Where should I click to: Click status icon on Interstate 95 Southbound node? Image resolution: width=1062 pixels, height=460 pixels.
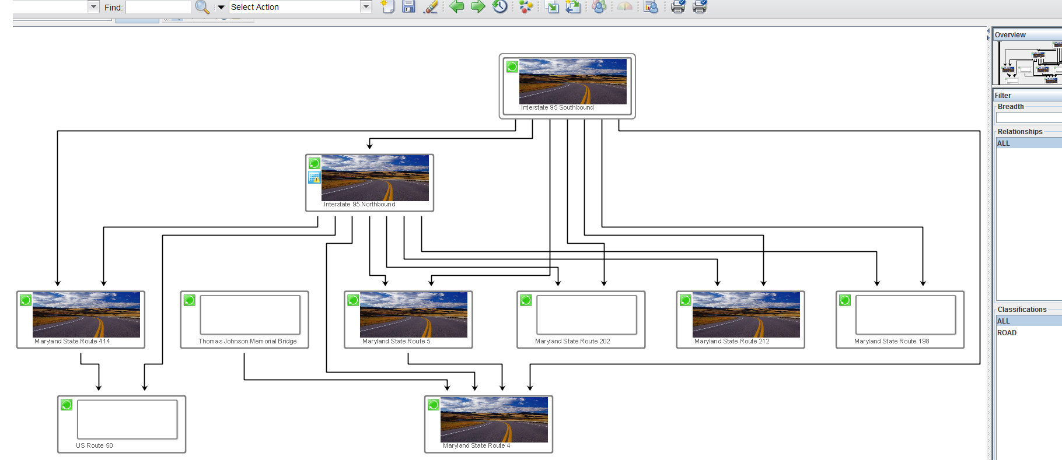[512, 67]
